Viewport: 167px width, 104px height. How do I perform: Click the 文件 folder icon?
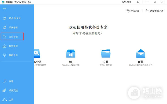tap(106, 54)
